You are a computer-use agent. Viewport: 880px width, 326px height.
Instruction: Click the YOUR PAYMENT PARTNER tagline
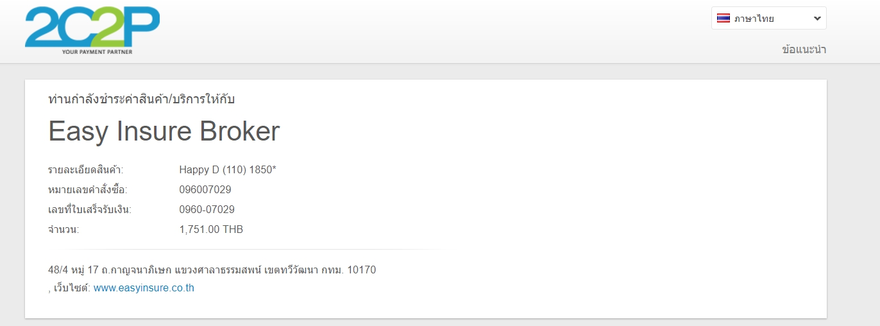[97, 51]
